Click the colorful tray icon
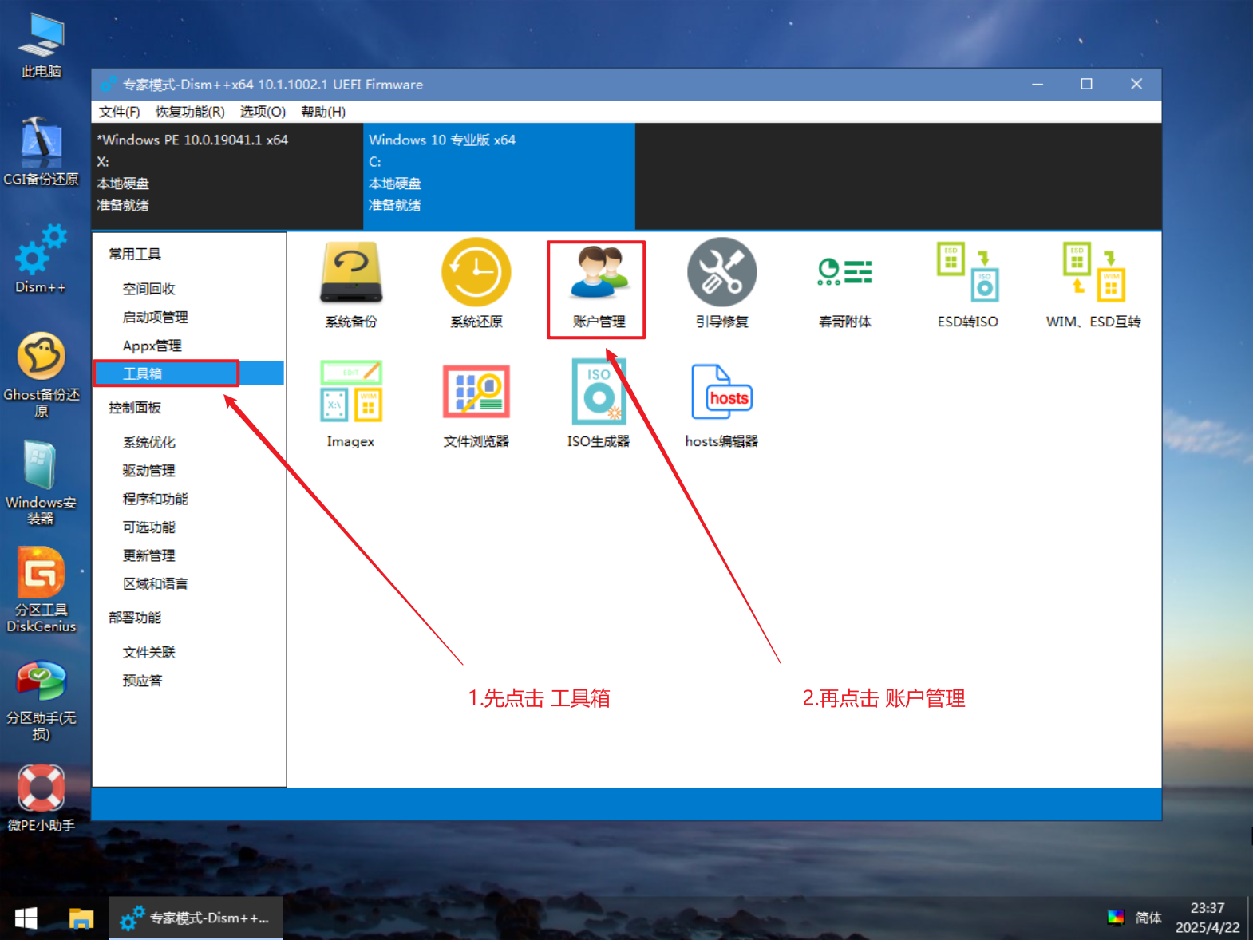This screenshot has width=1253, height=940. pos(1116,918)
